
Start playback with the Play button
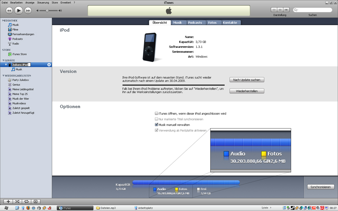tap(18, 11)
